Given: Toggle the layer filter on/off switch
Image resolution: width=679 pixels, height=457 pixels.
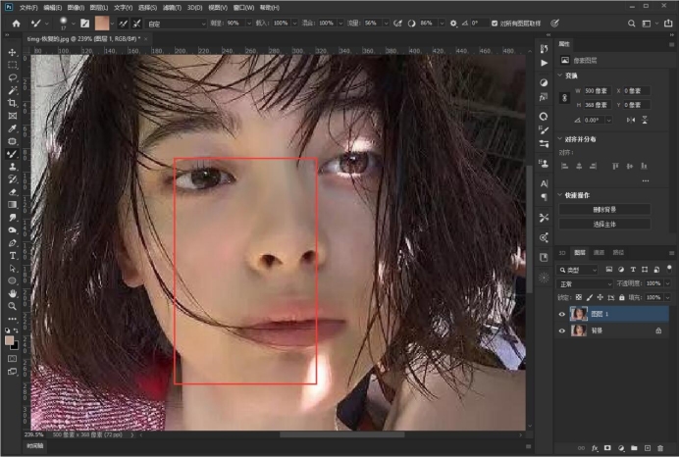Looking at the screenshot, I should point(669,269).
